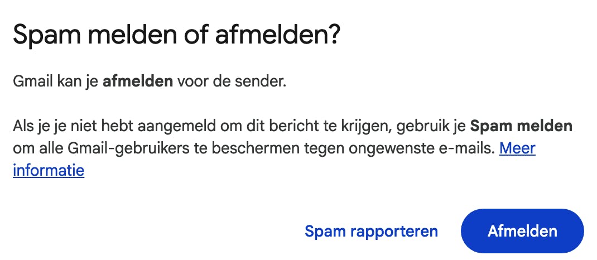Click the word "informatie" in the link
Screen dimensions: 597x260
49,170
